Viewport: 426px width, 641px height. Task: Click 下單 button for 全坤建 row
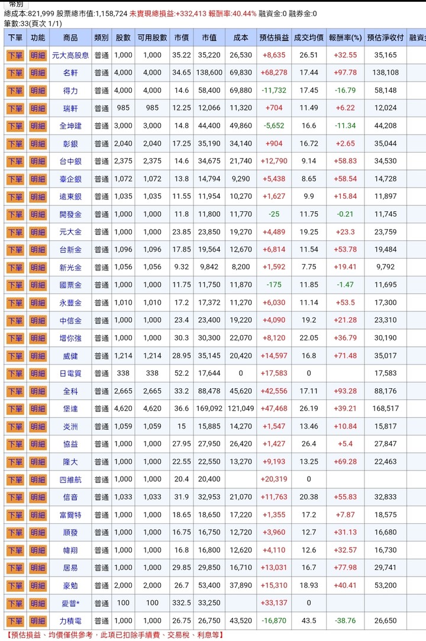point(15,126)
